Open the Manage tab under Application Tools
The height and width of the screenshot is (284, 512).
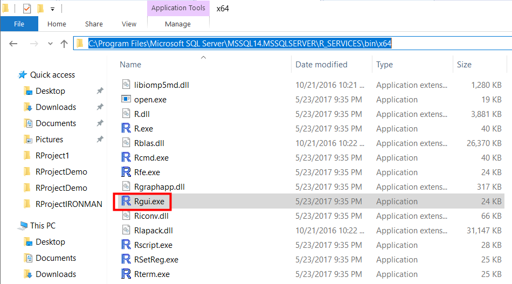click(178, 24)
